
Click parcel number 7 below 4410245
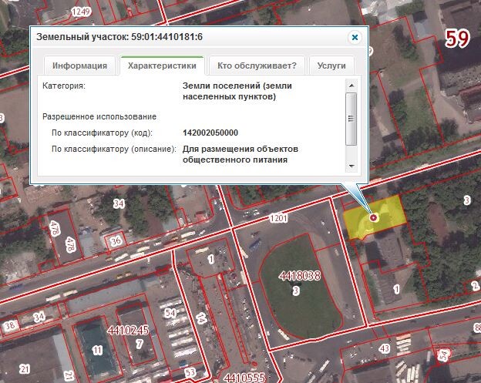tap(140, 344)
